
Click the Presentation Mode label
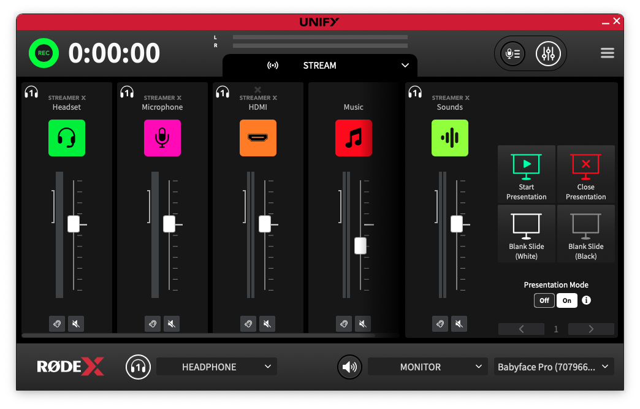(x=556, y=285)
